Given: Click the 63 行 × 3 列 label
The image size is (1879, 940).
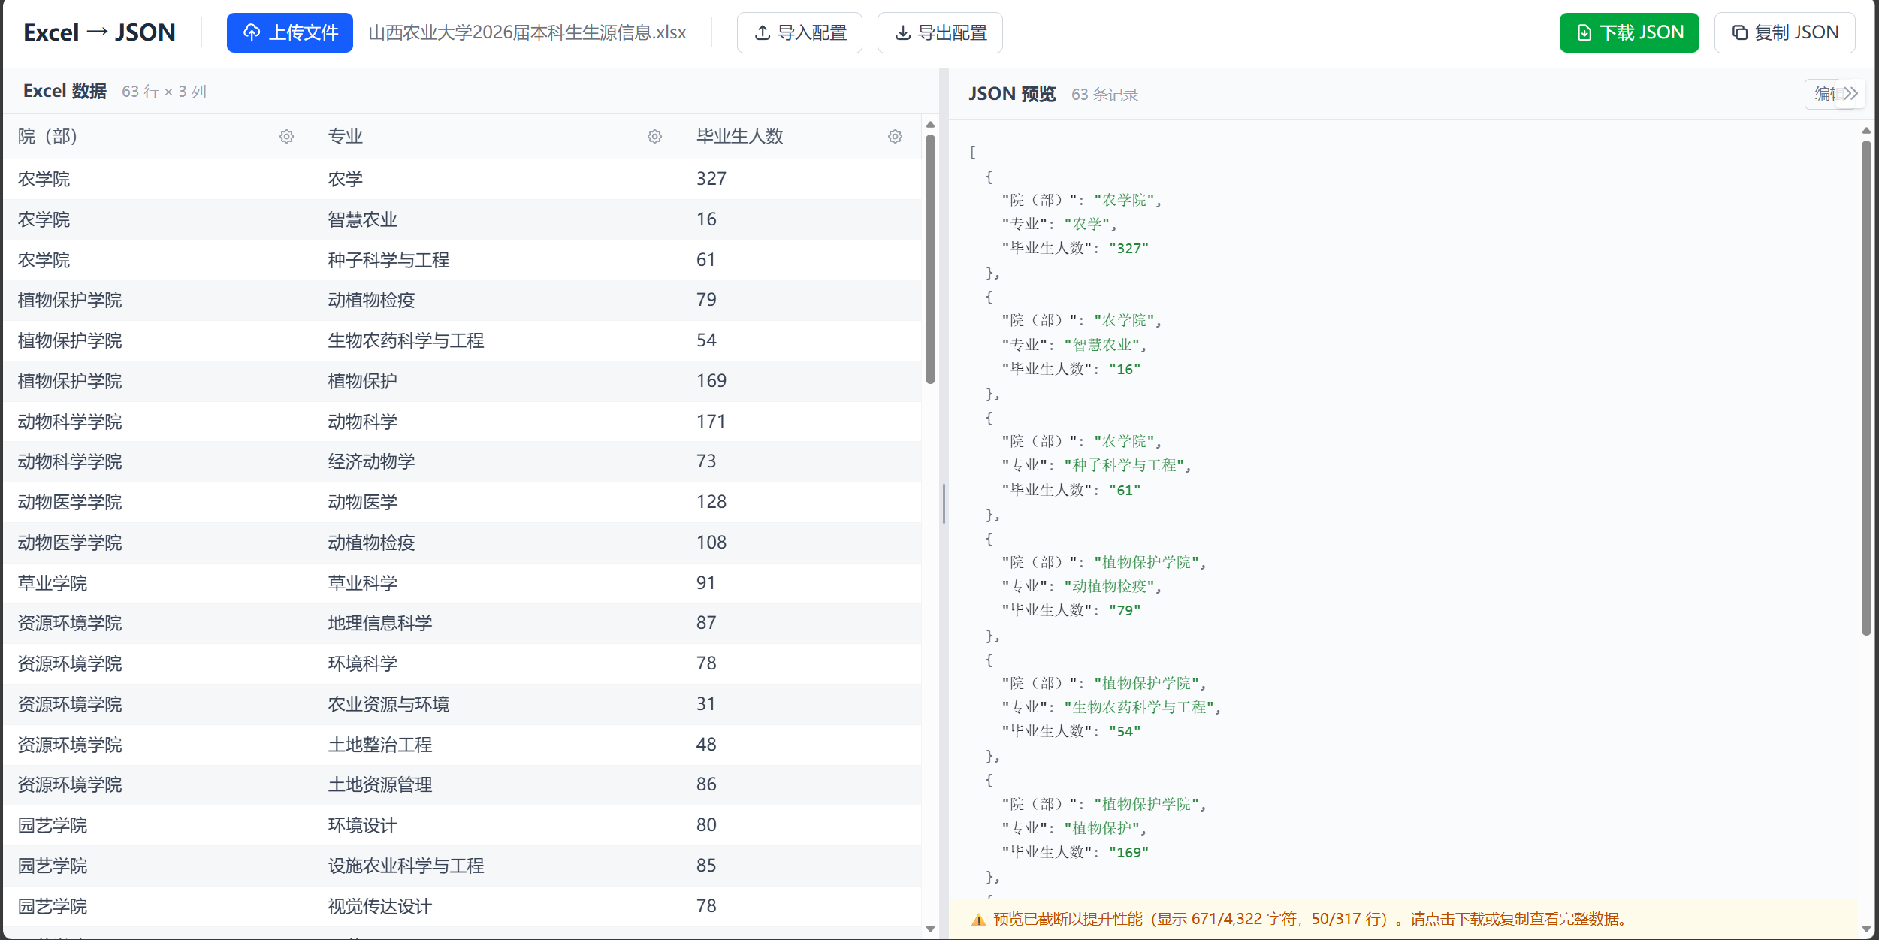Looking at the screenshot, I should point(164,92).
